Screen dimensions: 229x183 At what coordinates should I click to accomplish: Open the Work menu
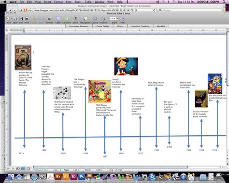[x=110, y=2]
